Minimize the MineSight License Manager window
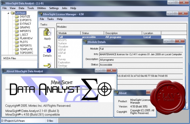 click(169, 13)
